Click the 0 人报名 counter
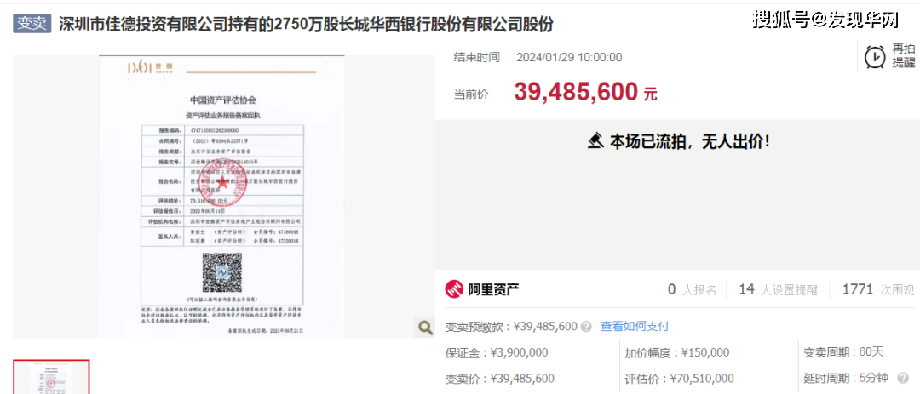Image resolution: width=920 pixels, height=394 pixels. pos(692,289)
